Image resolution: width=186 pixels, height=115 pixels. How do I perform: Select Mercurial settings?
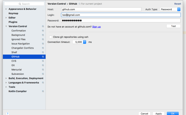click(x=17, y=70)
